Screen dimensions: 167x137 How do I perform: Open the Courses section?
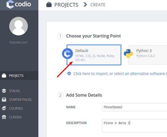(16, 108)
